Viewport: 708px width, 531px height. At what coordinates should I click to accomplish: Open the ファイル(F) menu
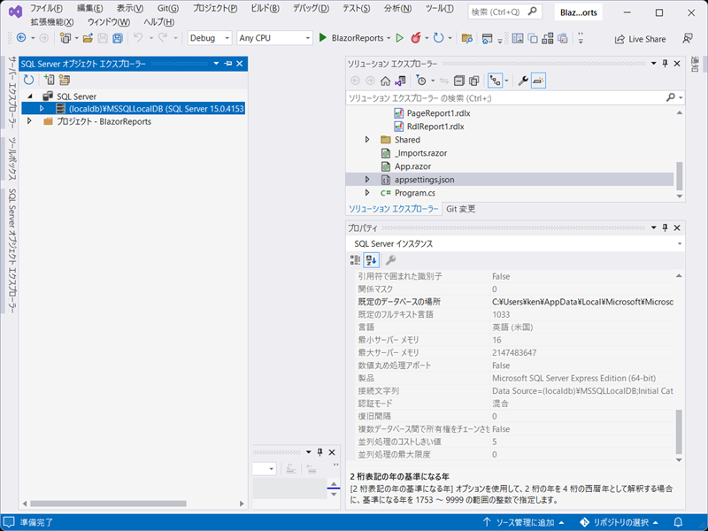(x=46, y=9)
